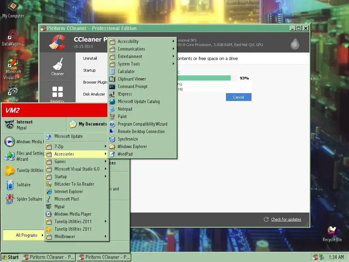
Task: Open My Computer desktop icon
Action: (13, 10)
